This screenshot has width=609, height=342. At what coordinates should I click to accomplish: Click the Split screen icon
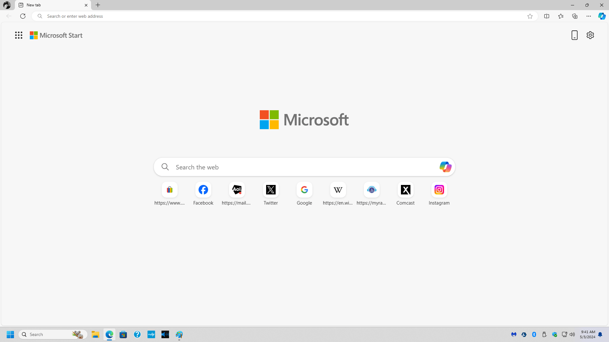547,16
